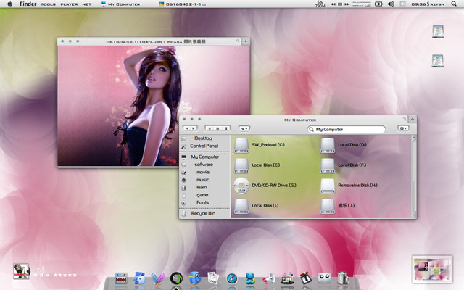
Task: Click My Computer taskbar entry in menu bar
Action: [120, 4]
